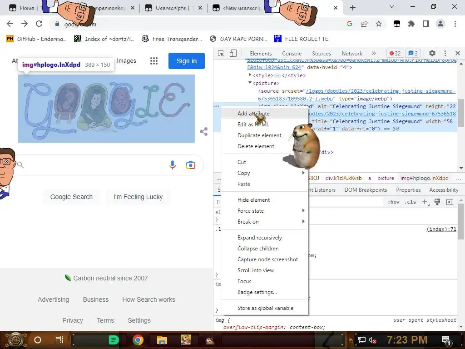Open the Justine Siegemund doodle image
This screenshot has width=465, height=349.
(x=106, y=109)
